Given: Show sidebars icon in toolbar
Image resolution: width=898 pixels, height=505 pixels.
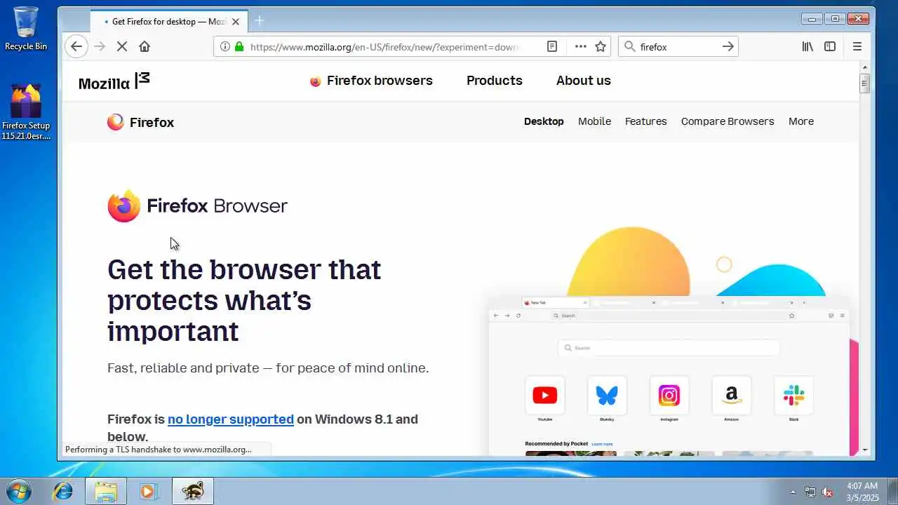Looking at the screenshot, I should [x=830, y=46].
